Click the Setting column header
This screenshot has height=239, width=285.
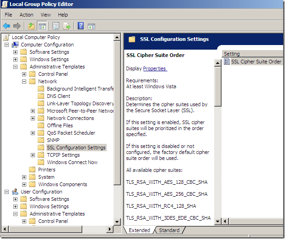[253, 54]
